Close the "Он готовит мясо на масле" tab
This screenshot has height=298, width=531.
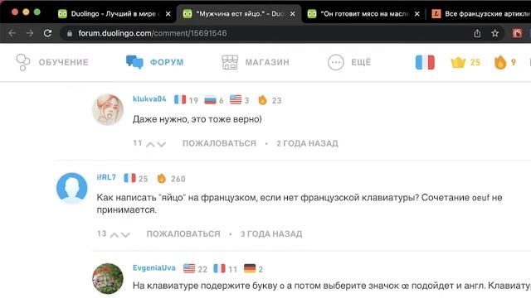tap(417, 14)
